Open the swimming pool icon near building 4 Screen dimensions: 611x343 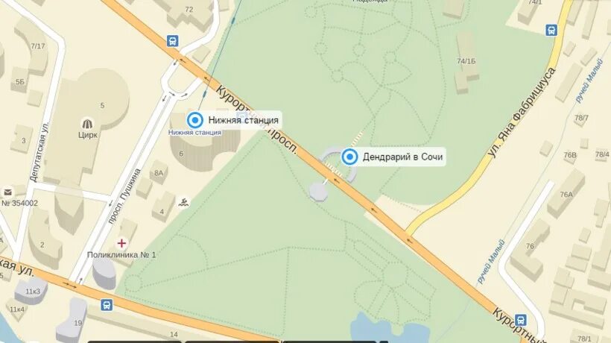tap(184, 202)
